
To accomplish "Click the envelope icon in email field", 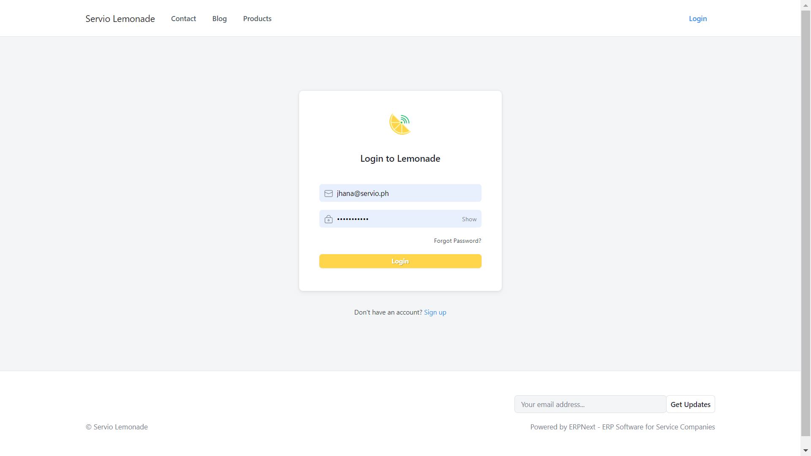I will point(329,193).
